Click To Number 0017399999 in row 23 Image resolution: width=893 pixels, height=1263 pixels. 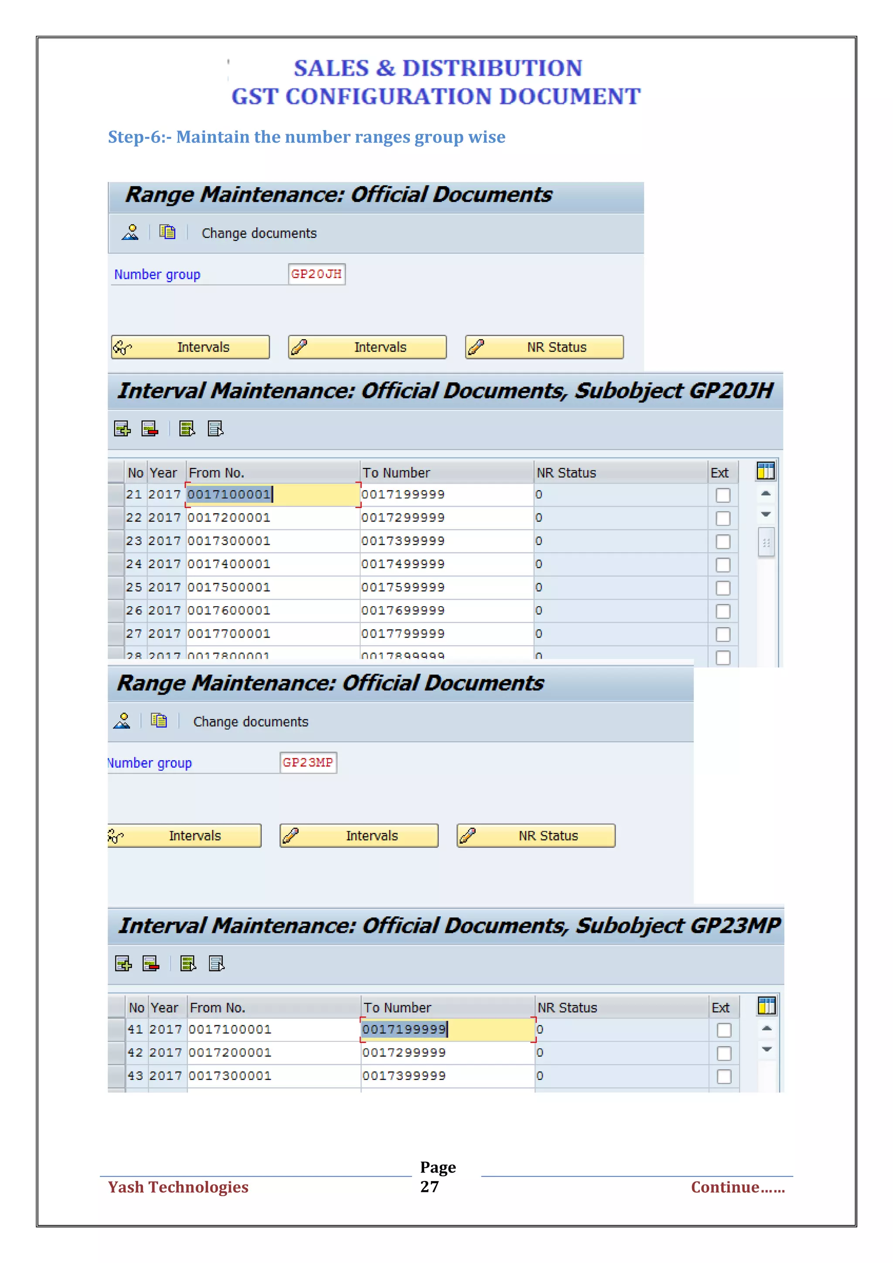point(446,541)
